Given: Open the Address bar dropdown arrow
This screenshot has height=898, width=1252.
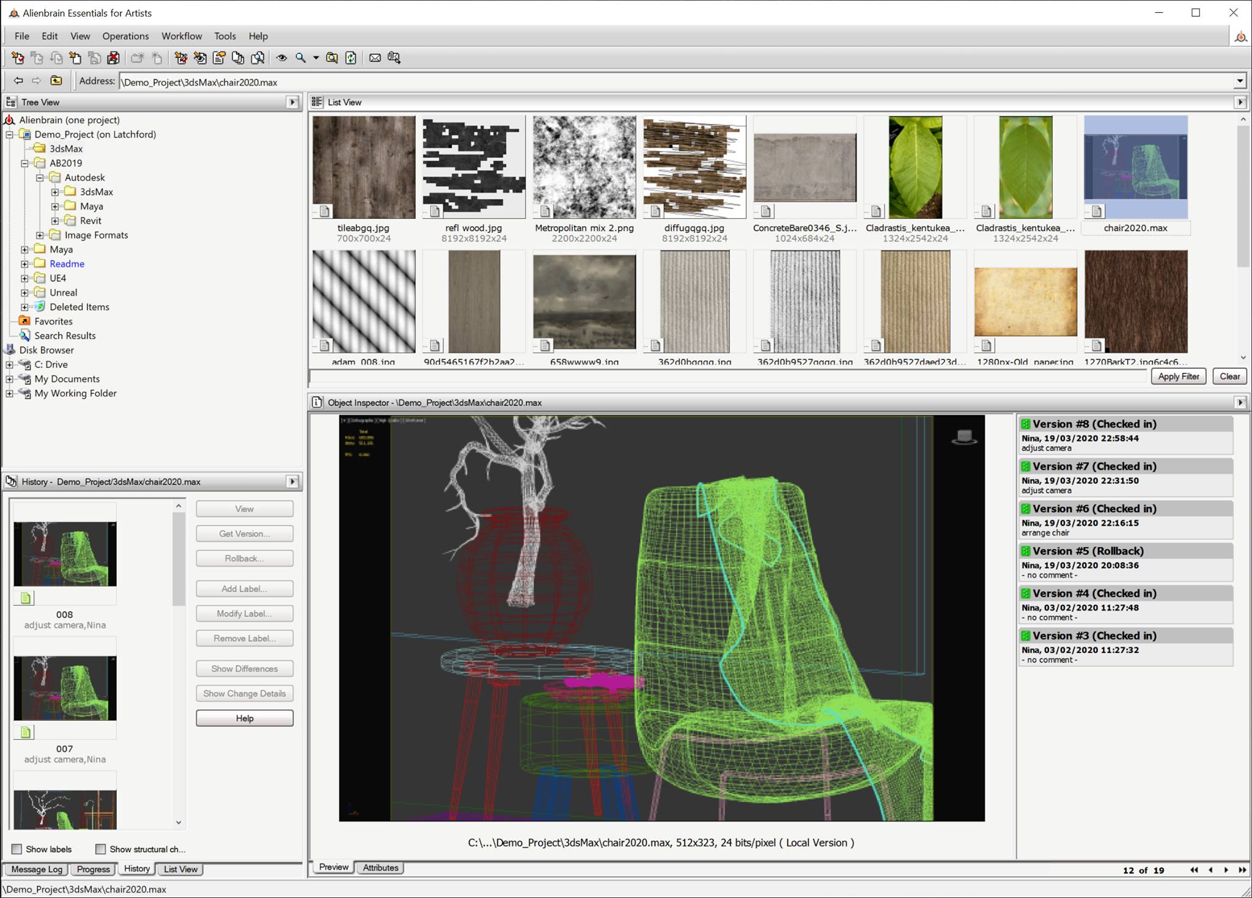Looking at the screenshot, I should point(1240,81).
